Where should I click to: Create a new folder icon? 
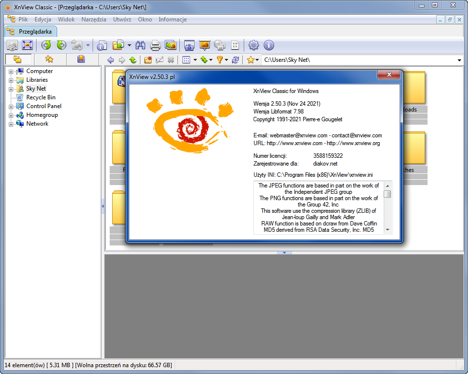(148, 60)
